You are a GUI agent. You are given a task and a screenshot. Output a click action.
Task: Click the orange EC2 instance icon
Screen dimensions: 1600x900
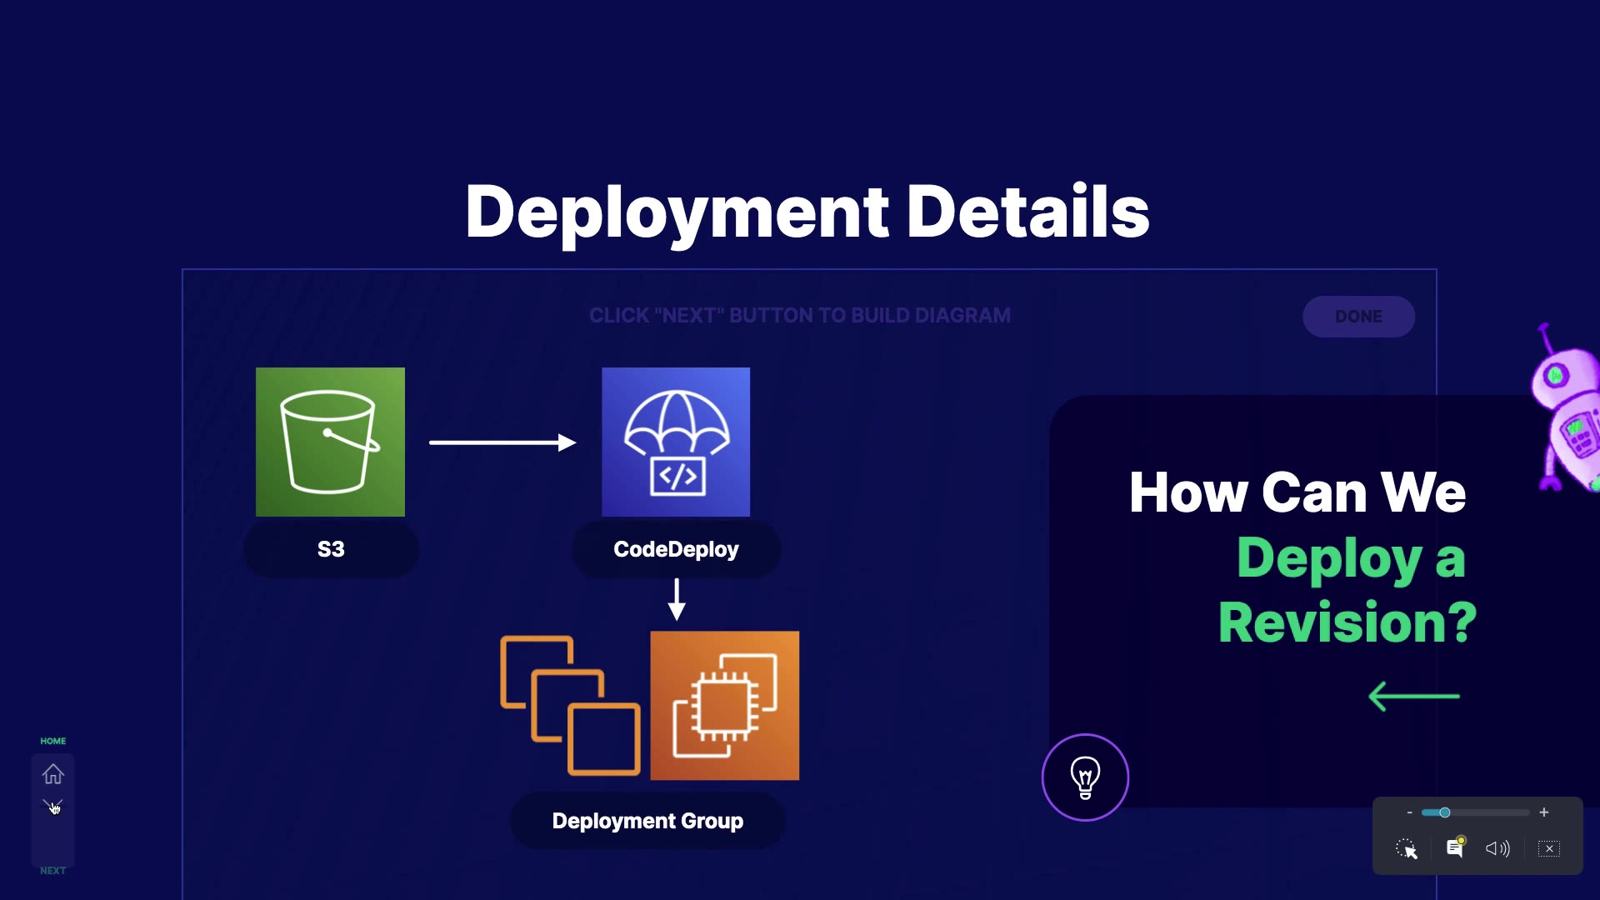coord(724,706)
